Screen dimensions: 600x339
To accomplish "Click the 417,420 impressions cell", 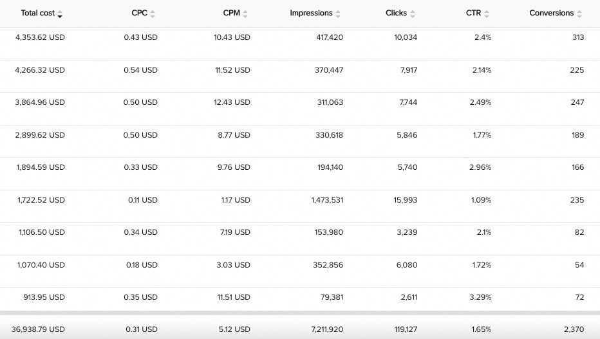I will point(330,37).
